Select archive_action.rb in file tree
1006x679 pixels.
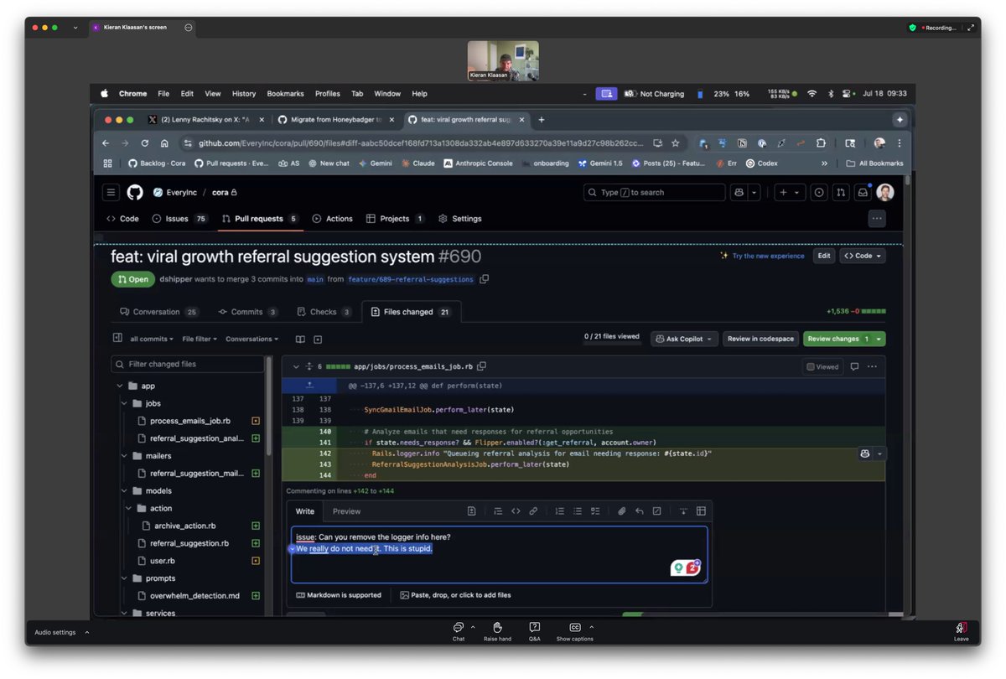click(184, 526)
